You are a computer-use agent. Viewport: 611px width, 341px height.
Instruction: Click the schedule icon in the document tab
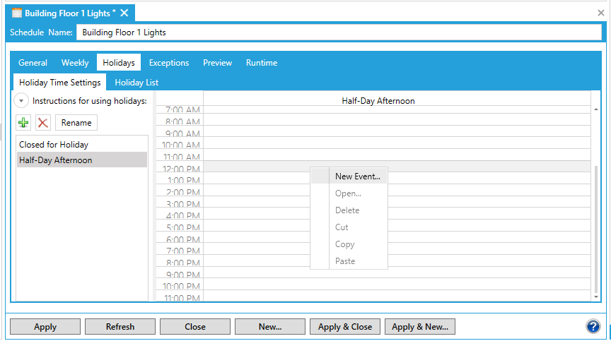[x=17, y=13]
